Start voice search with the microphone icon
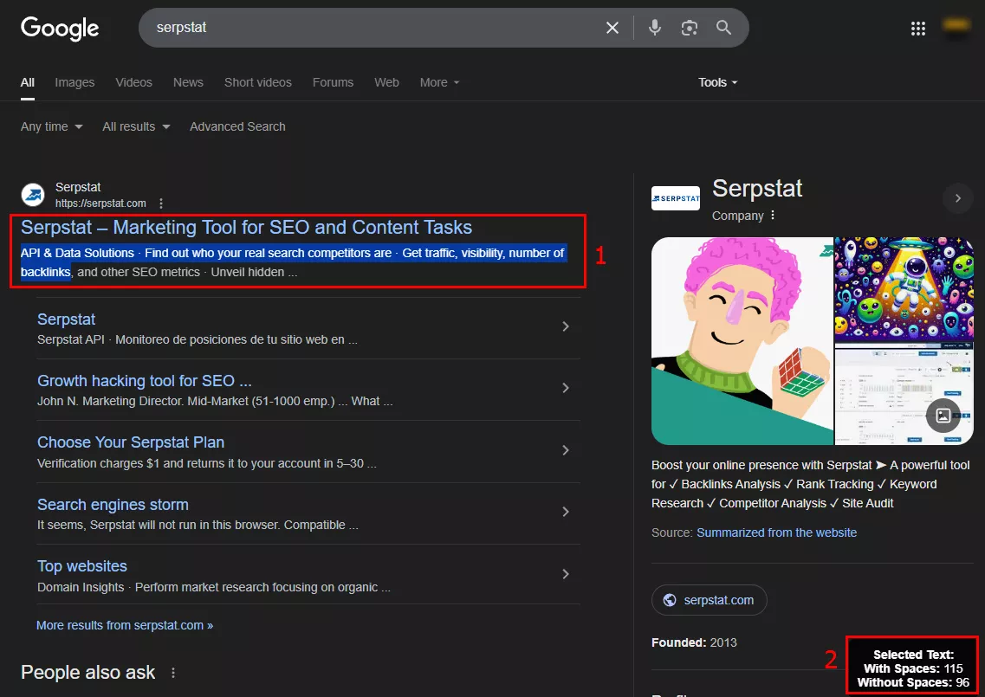Image resolution: width=985 pixels, height=697 pixels. click(655, 28)
